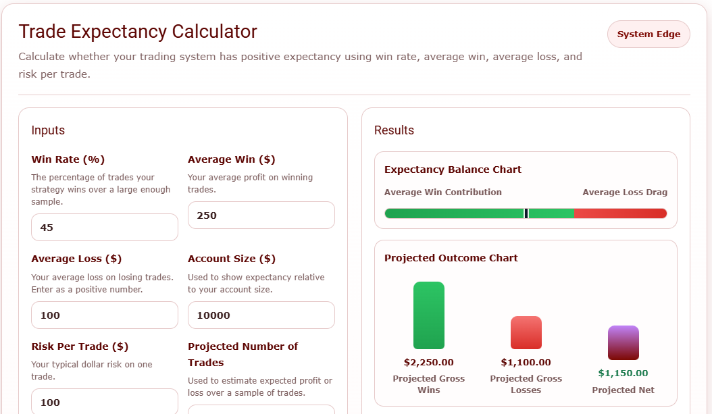Click the Trade Expectancy Calculator title
This screenshot has height=414, width=712.
coord(138,32)
